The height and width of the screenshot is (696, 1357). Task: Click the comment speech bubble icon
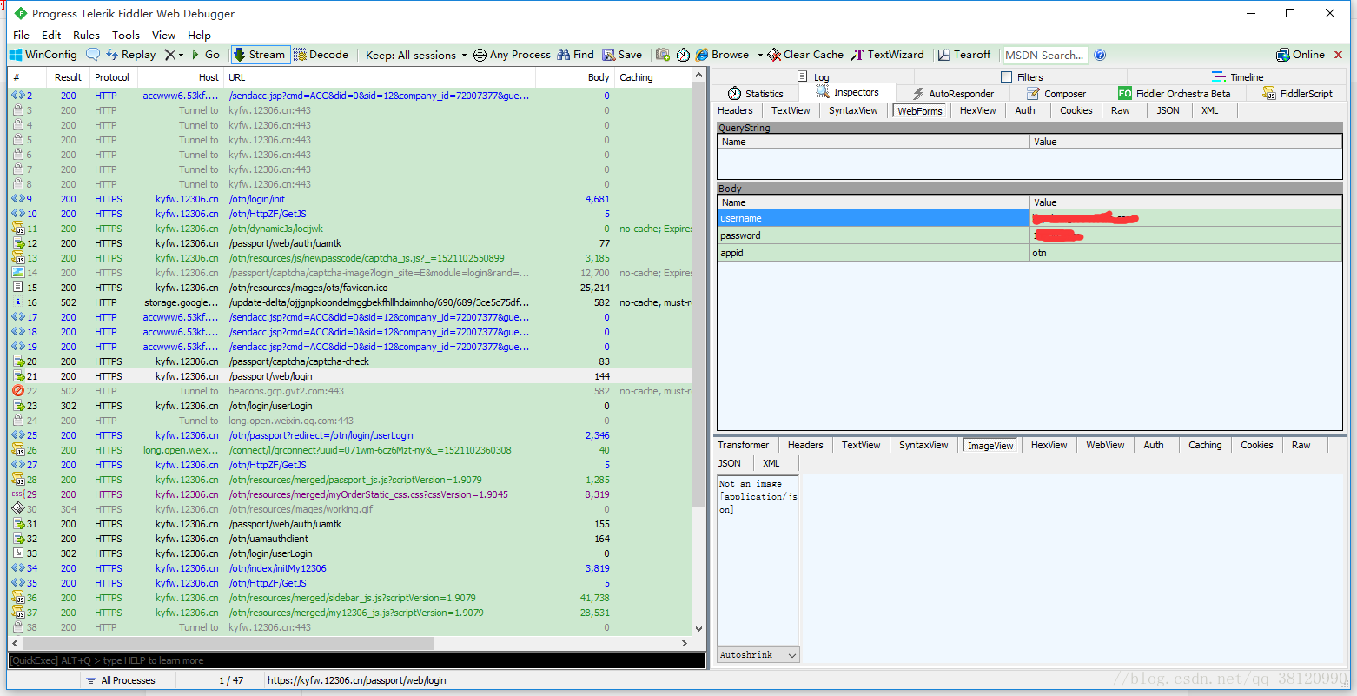[93, 55]
